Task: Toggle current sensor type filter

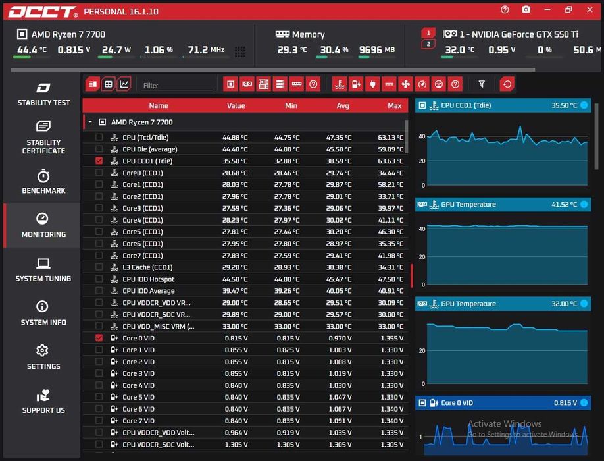Action: (x=389, y=84)
